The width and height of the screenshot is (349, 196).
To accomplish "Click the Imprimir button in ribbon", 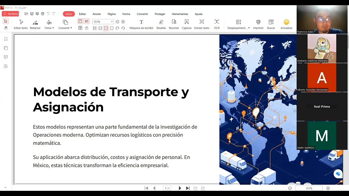I will (x=258, y=24).
